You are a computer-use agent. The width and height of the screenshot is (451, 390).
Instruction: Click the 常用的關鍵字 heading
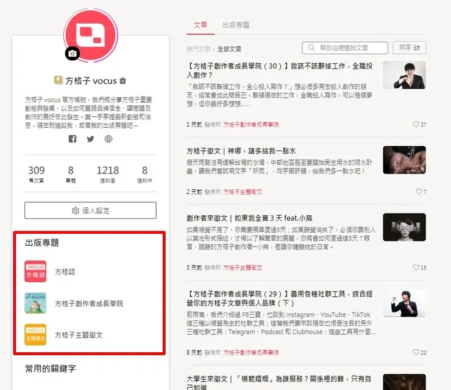click(x=51, y=369)
